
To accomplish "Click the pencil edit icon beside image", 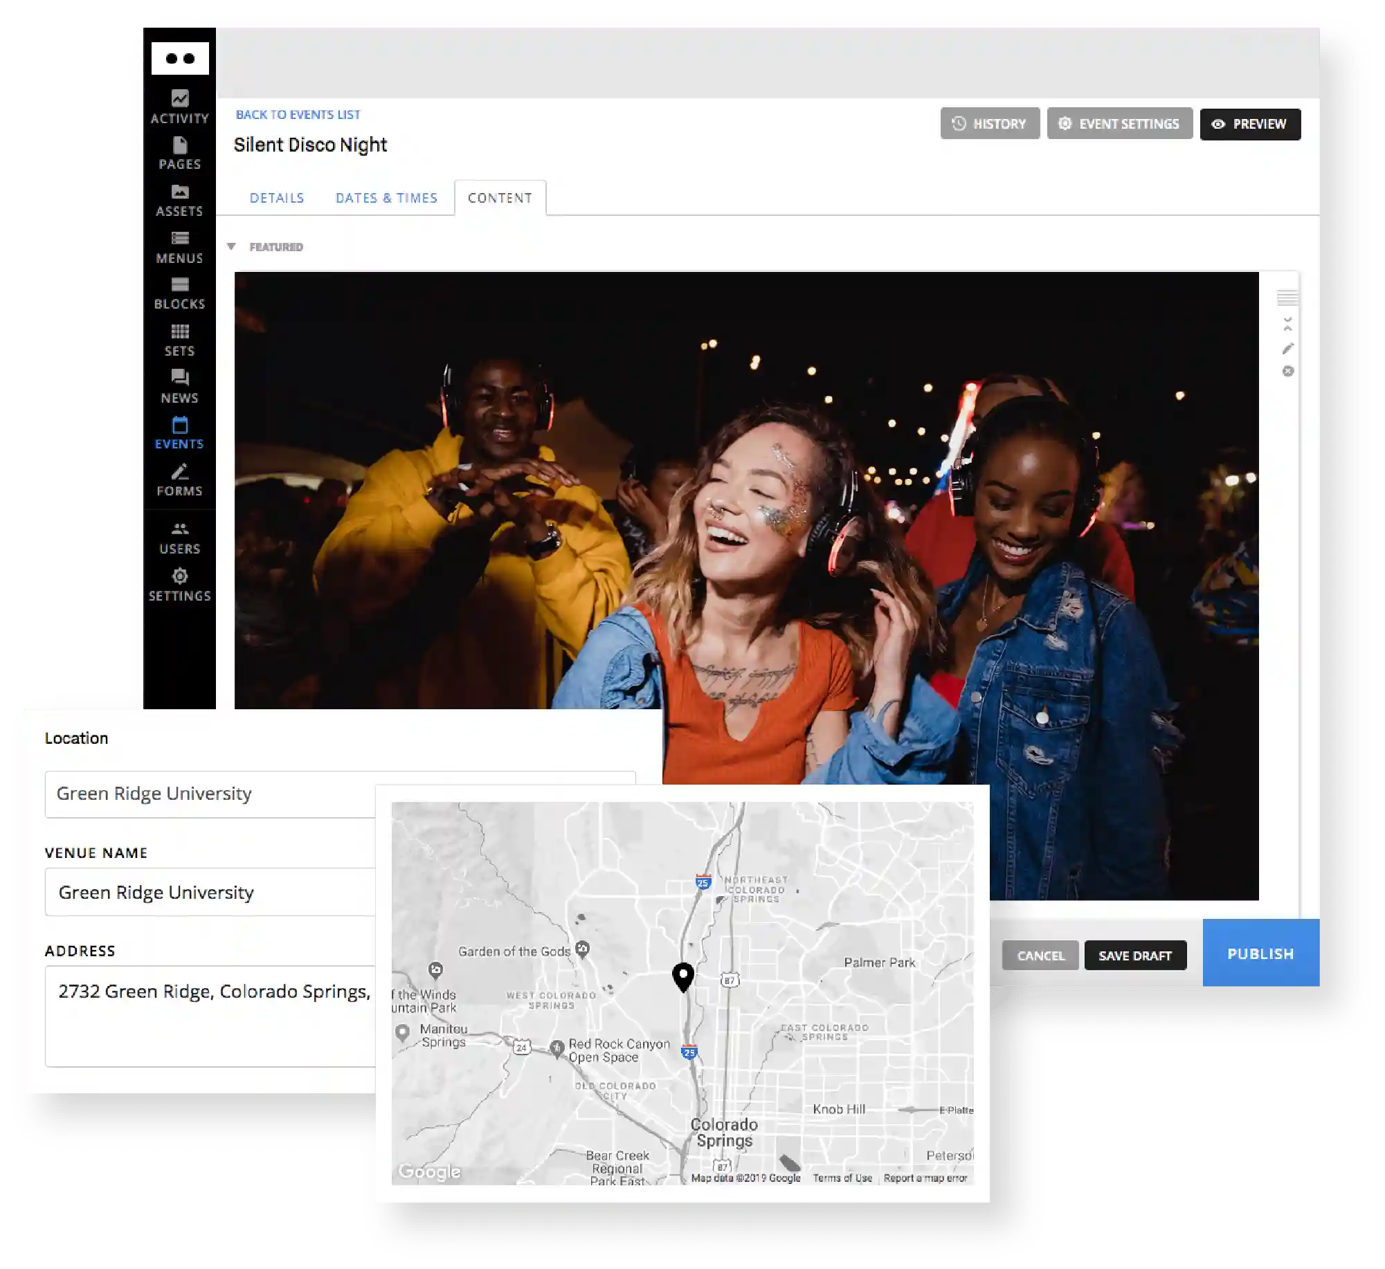I will pos(1287,349).
